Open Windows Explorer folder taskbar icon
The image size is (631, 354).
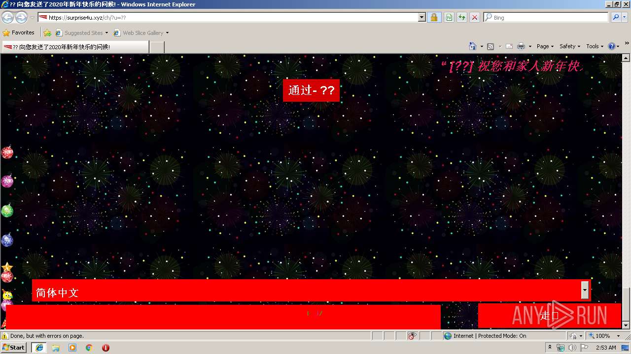click(56, 348)
